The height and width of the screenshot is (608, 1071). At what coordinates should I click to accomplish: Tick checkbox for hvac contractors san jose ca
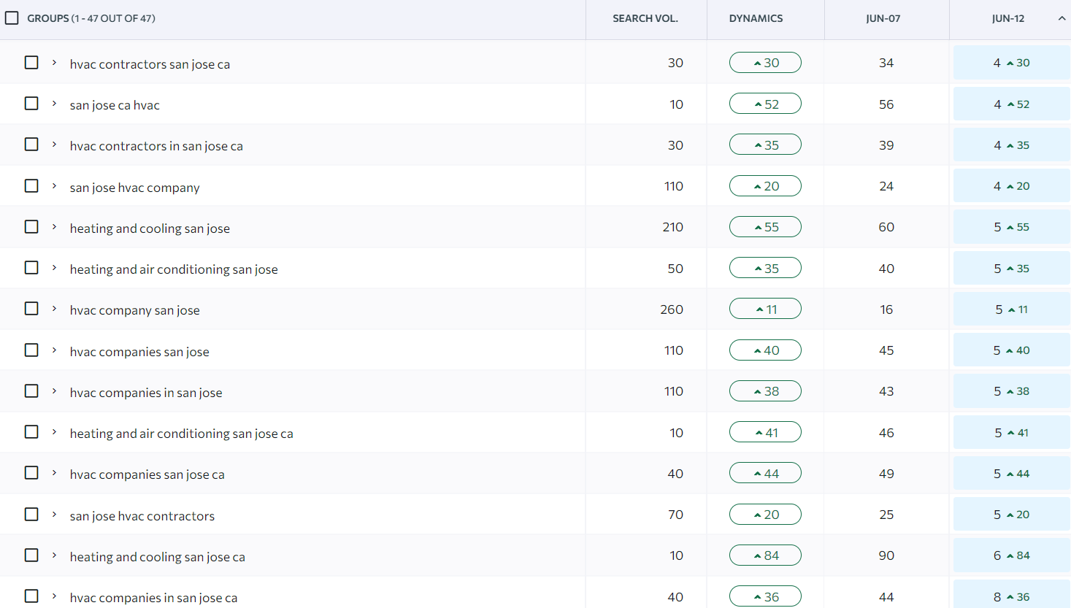pos(31,63)
